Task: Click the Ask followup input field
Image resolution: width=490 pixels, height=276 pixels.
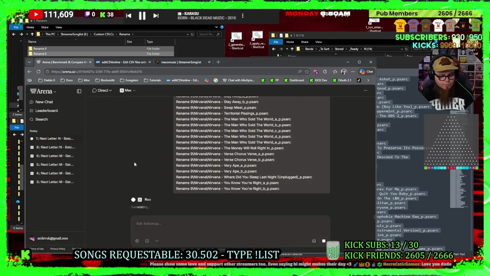Action: pyautogui.click(x=230, y=223)
